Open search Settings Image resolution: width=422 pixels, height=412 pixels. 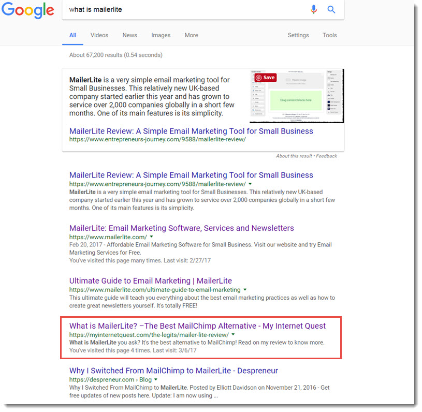click(298, 35)
